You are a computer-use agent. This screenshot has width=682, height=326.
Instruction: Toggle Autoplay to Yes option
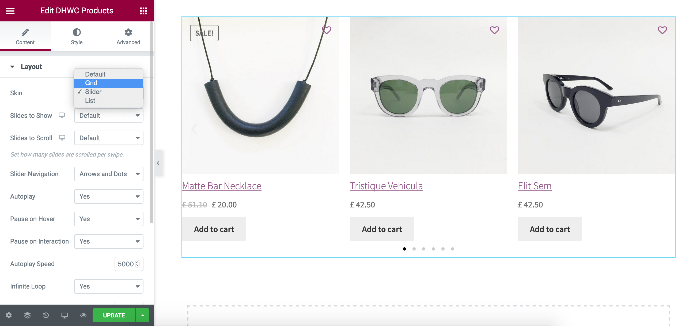tap(109, 196)
